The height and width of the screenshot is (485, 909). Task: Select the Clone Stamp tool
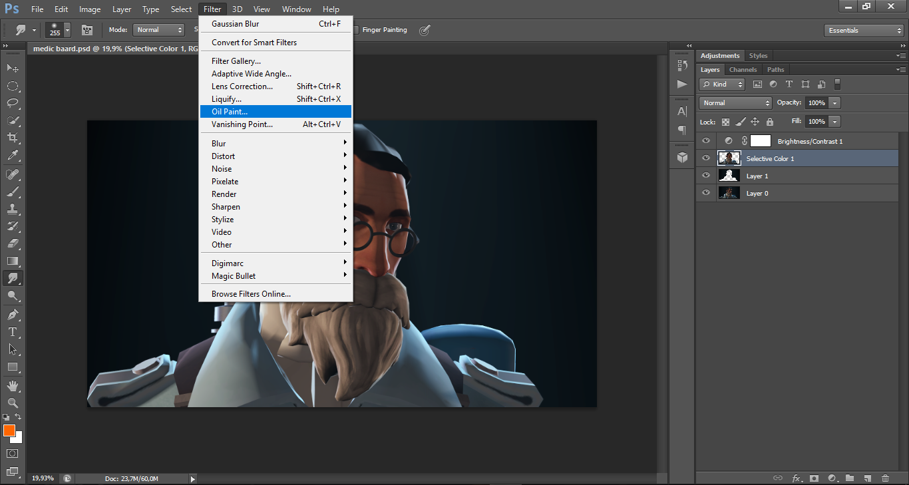[13, 209]
